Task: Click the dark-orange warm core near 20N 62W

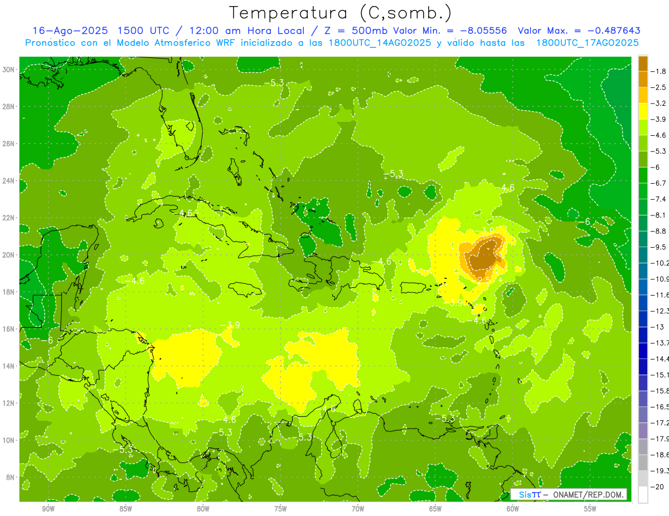Action: [x=483, y=256]
